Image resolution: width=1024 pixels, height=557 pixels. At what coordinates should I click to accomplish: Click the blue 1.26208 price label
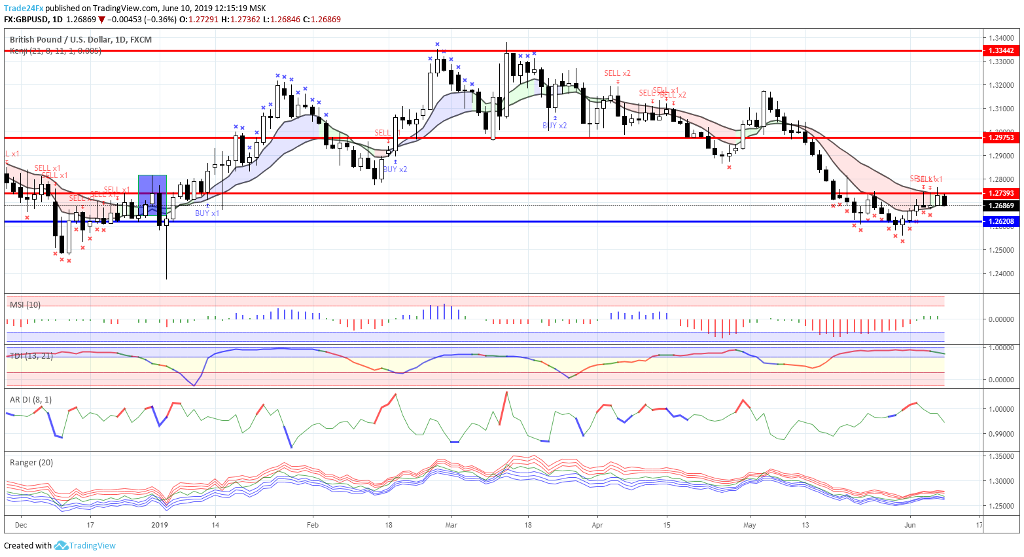(1001, 221)
